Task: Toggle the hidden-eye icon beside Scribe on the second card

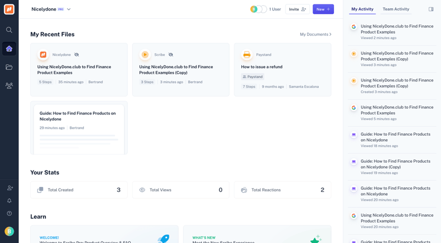Action: pyautogui.click(x=171, y=55)
